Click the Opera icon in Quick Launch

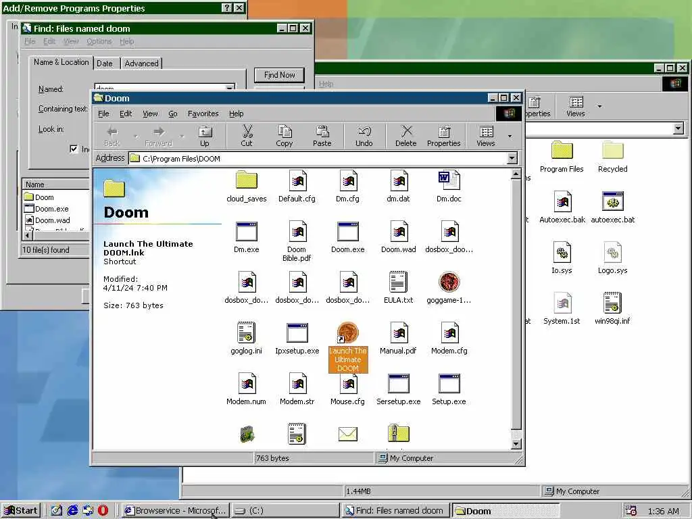click(103, 510)
